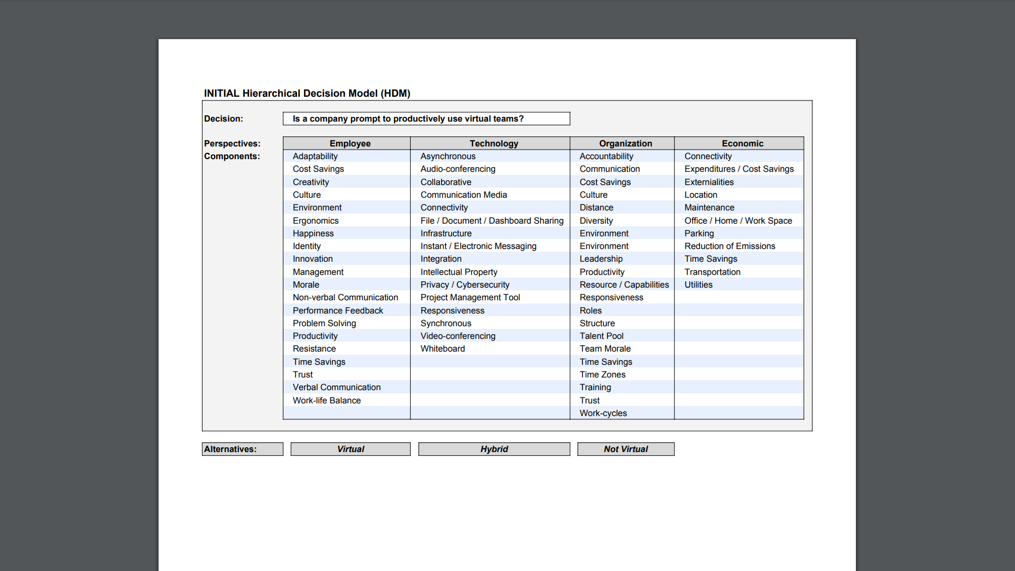Click the INITIAL Hierarchical Decision Model title
Screen dimensions: 1015x571
(307, 93)
